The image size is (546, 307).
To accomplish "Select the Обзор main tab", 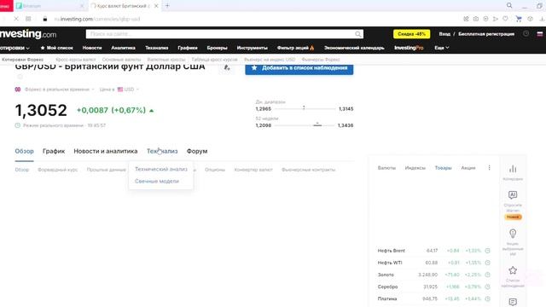I will click(25, 152).
